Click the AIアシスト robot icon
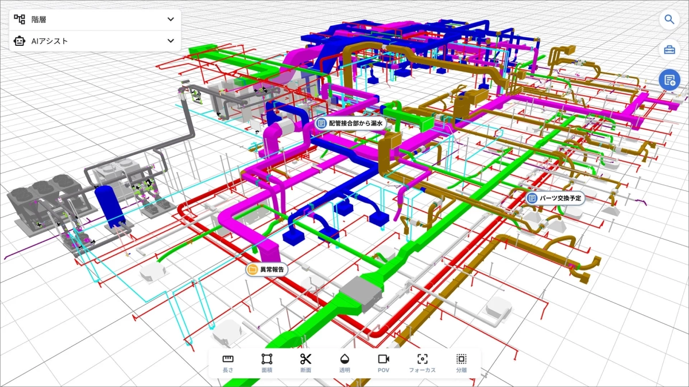 click(x=18, y=41)
